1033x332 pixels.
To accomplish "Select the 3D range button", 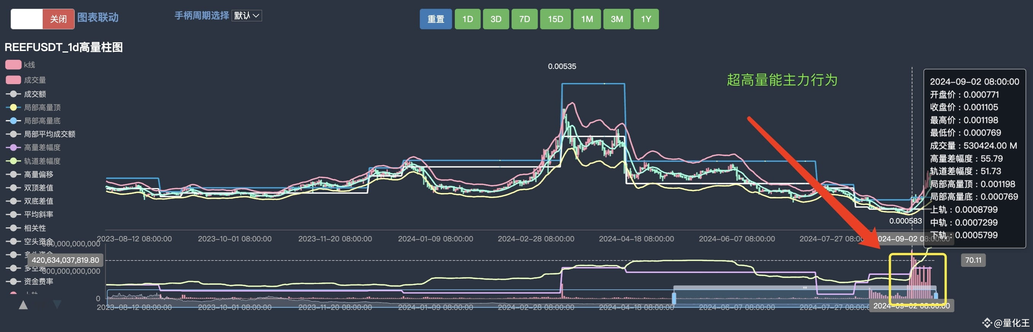I will tap(496, 19).
